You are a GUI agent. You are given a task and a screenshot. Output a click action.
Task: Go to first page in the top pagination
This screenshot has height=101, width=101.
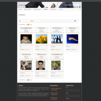[25, 25]
